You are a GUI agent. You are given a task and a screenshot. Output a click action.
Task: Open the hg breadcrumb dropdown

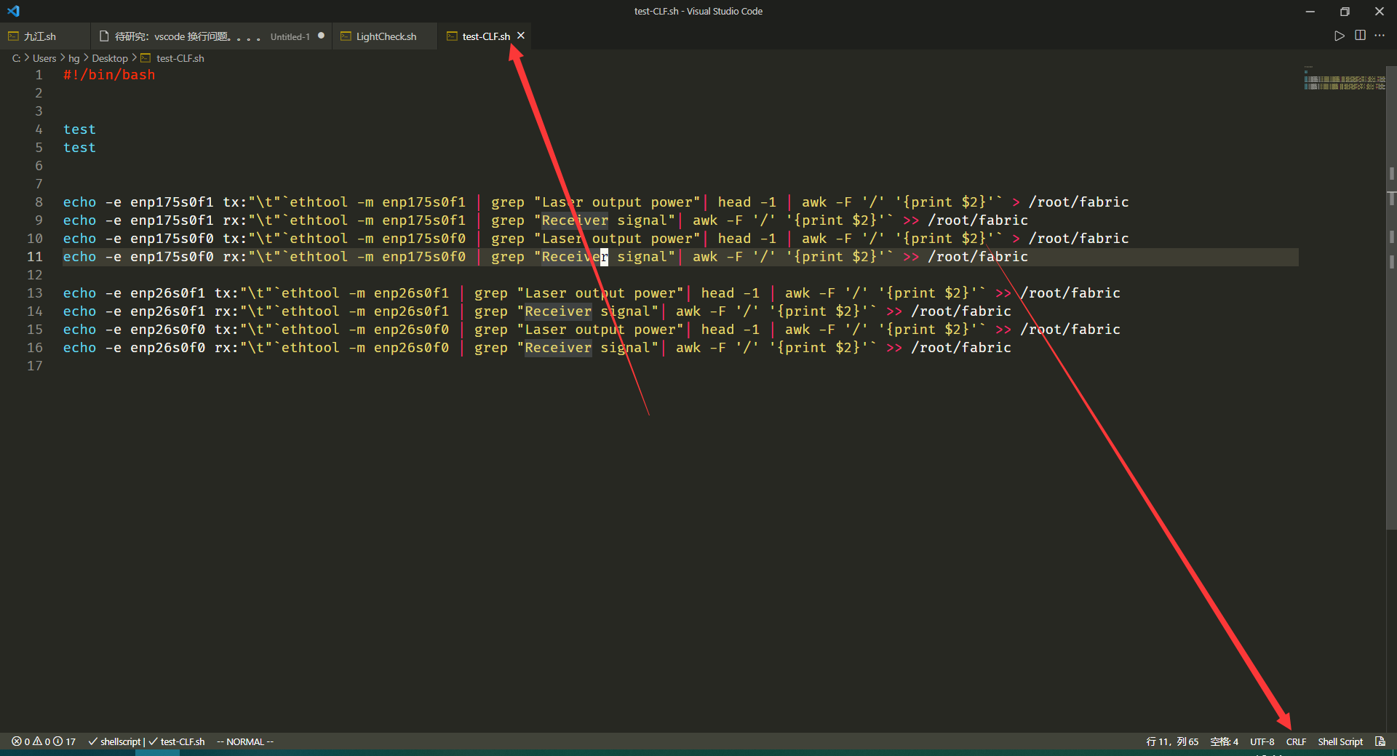click(74, 58)
